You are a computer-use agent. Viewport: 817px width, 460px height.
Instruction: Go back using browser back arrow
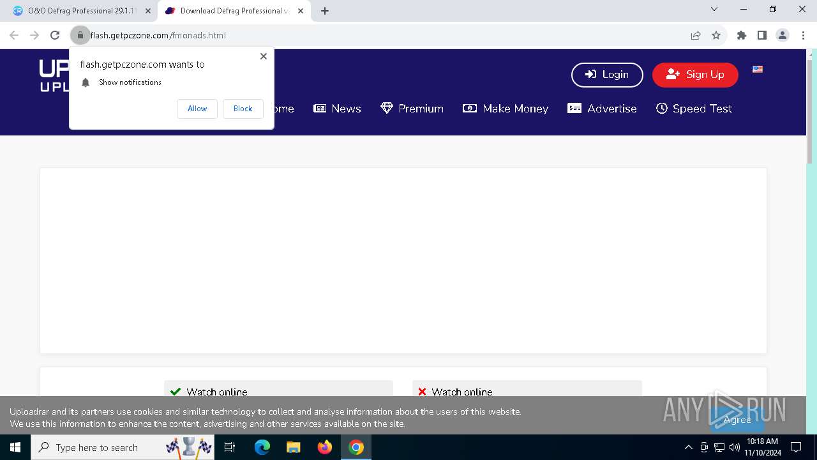coord(14,35)
